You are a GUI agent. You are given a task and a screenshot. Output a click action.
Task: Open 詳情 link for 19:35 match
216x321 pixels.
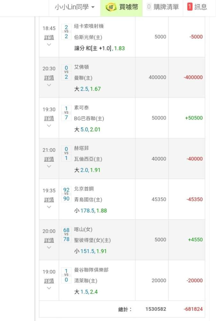49,200
